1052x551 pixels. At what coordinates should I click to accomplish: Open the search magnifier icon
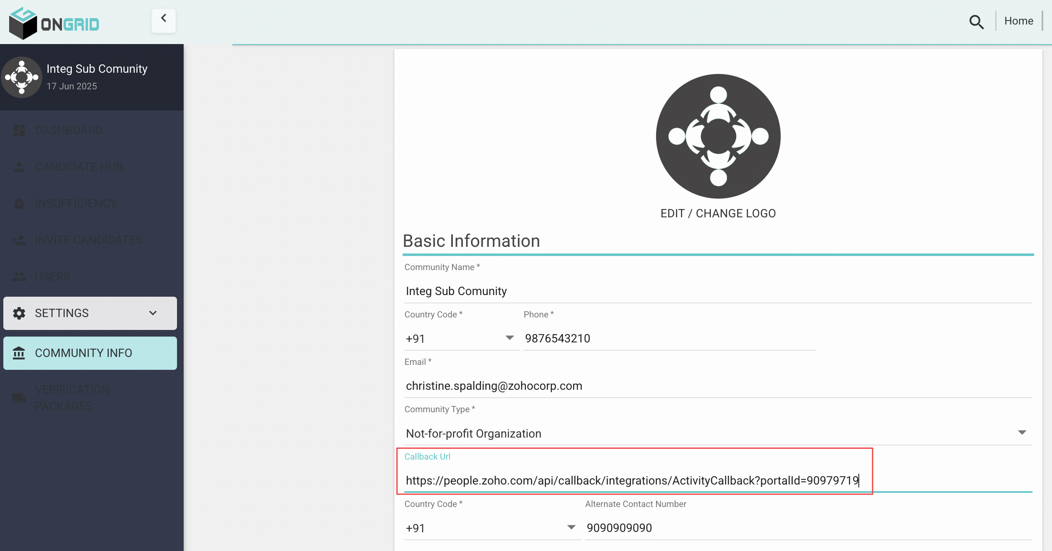click(976, 22)
